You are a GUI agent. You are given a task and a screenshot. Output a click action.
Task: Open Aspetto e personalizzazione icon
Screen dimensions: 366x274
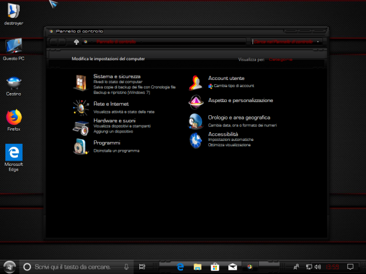click(196, 102)
